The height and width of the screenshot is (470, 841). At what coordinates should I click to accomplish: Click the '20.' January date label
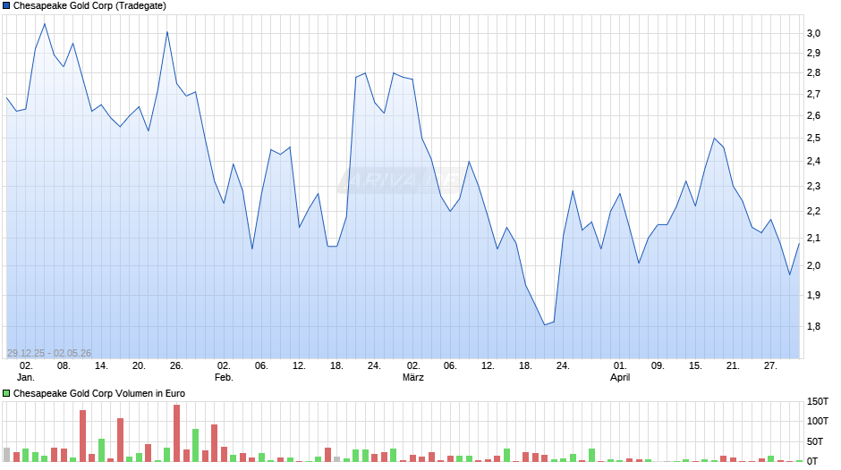click(139, 366)
